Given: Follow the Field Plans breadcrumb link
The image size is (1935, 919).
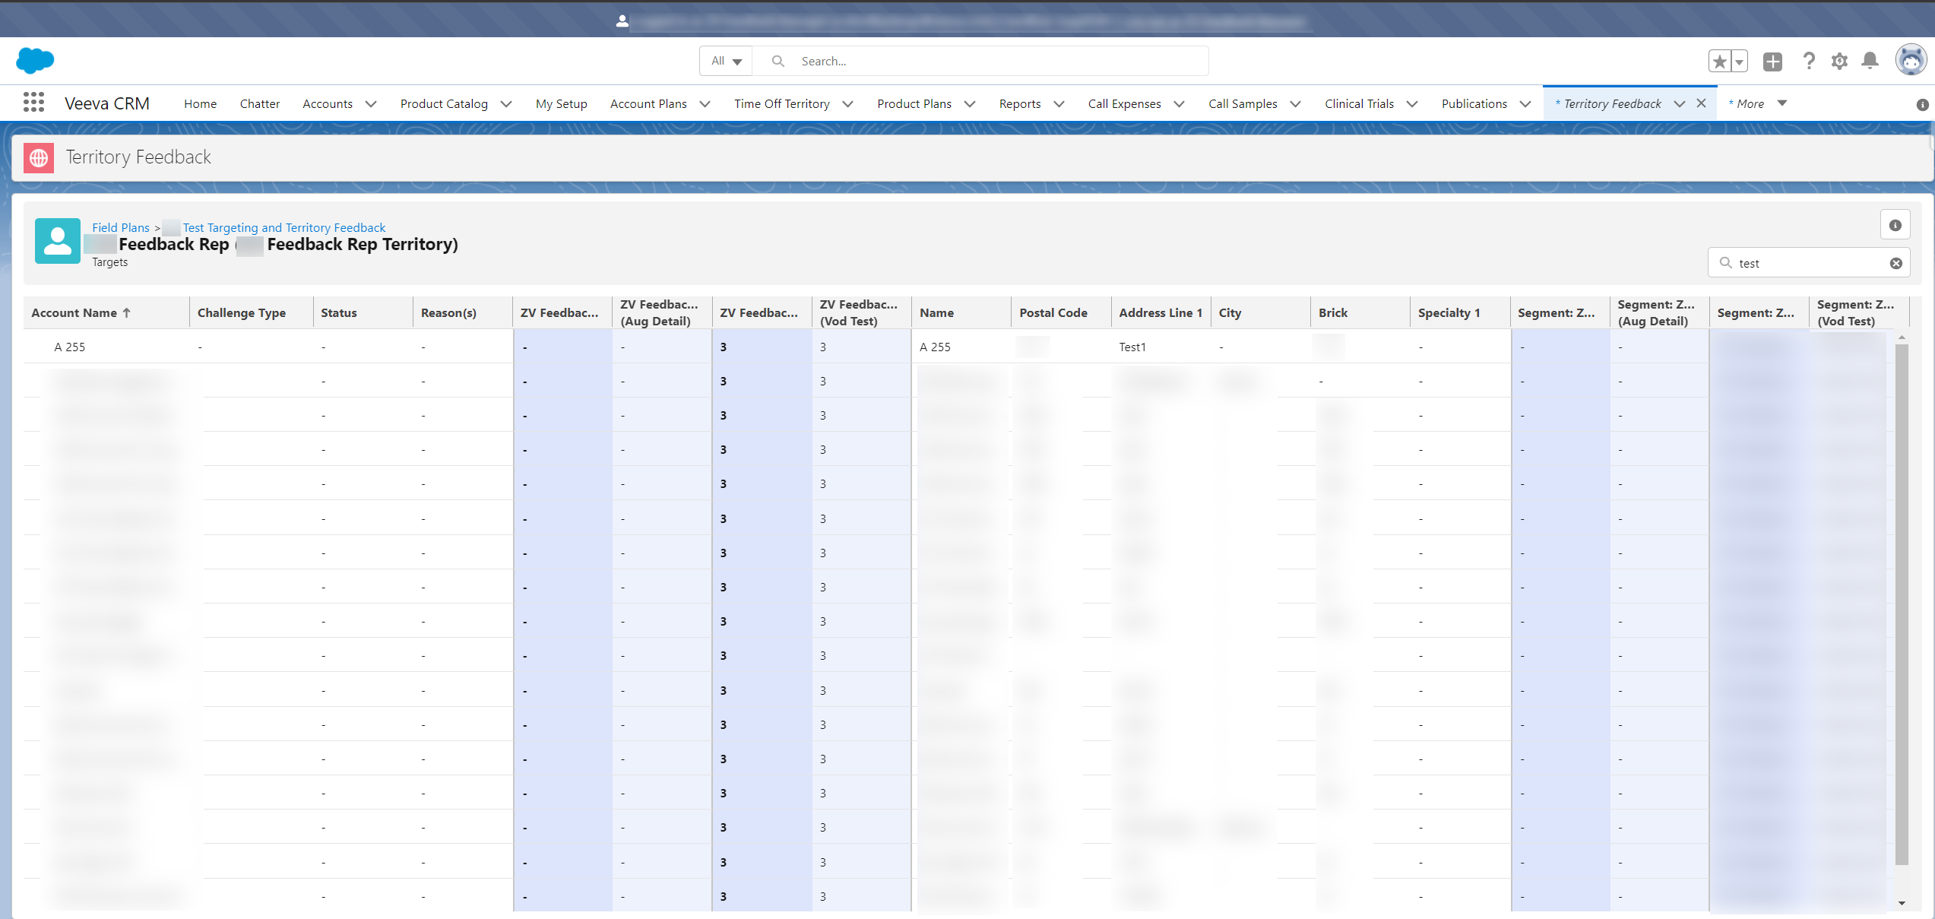Looking at the screenshot, I should point(121,227).
